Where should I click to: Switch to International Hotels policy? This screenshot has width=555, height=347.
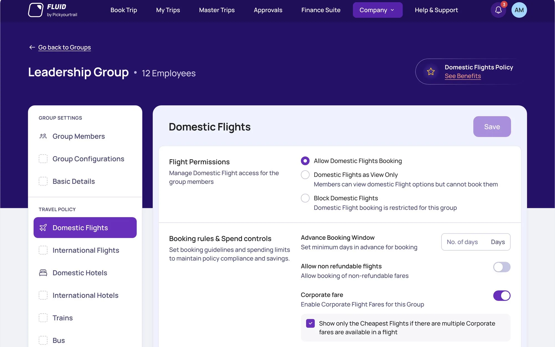click(85, 295)
